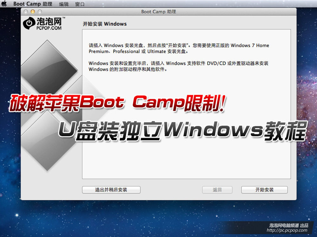Click the Boot Camp 助理 window title
This screenshot has width=317, height=237.
[x=158, y=12]
